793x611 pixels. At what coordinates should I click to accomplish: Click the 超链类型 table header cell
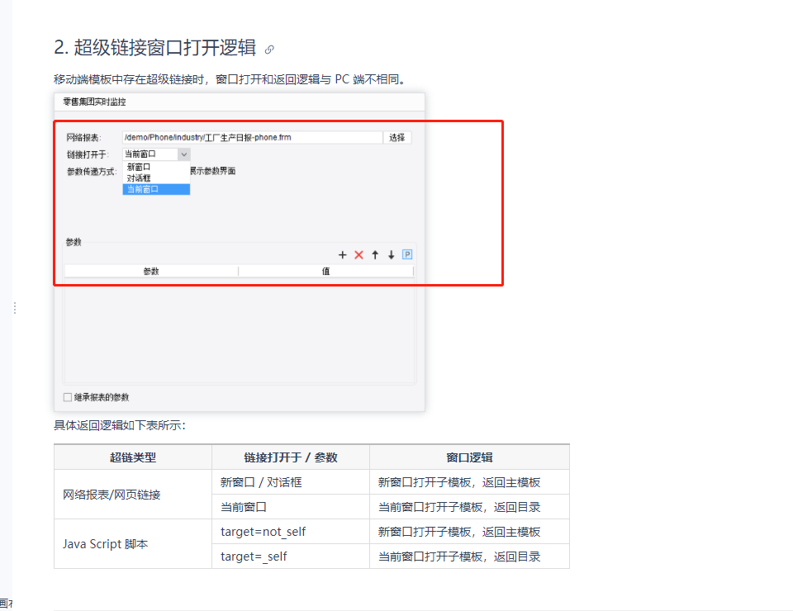coord(133,457)
